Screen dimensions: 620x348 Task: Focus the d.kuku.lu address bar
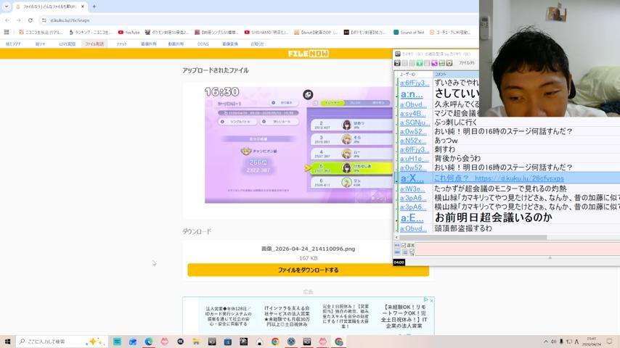257,20
